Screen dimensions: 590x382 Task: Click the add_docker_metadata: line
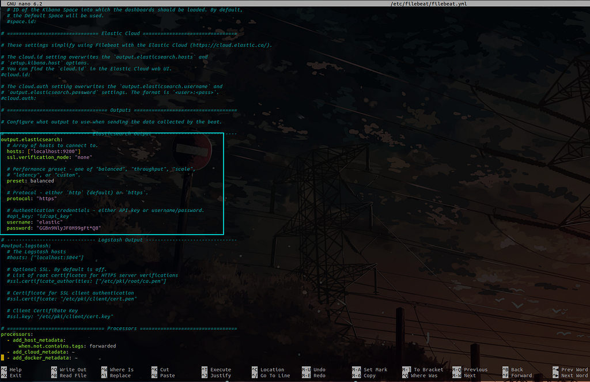tap(42, 358)
